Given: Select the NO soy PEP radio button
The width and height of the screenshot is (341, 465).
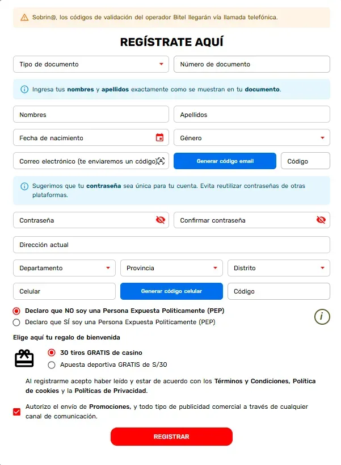Looking at the screenshot, I should 16,311.
